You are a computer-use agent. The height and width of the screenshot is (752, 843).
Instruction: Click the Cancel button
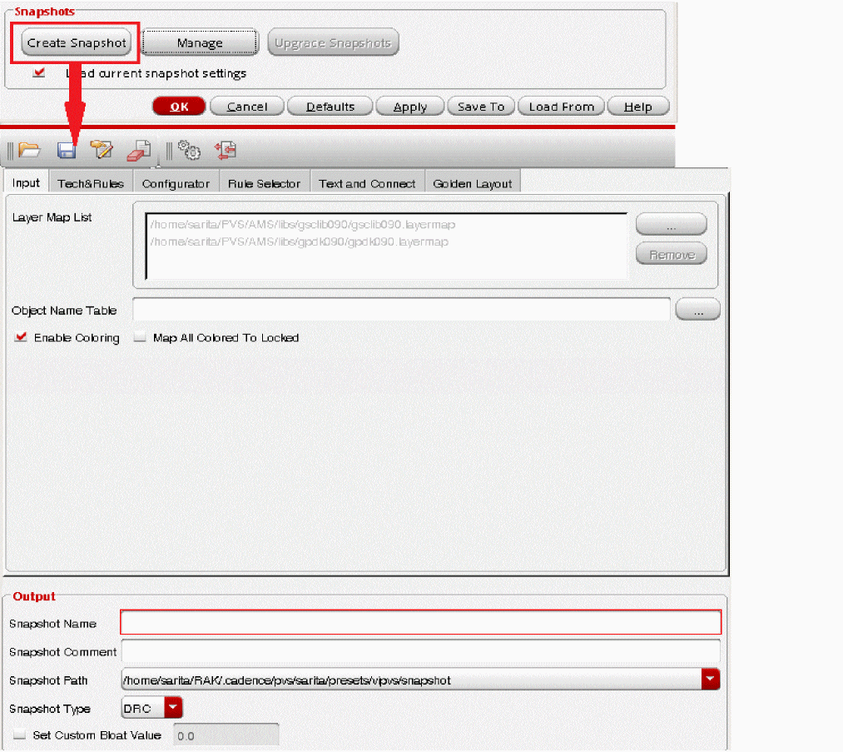(247, 107)
